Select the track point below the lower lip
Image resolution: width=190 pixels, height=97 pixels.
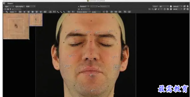coord(91,75)
